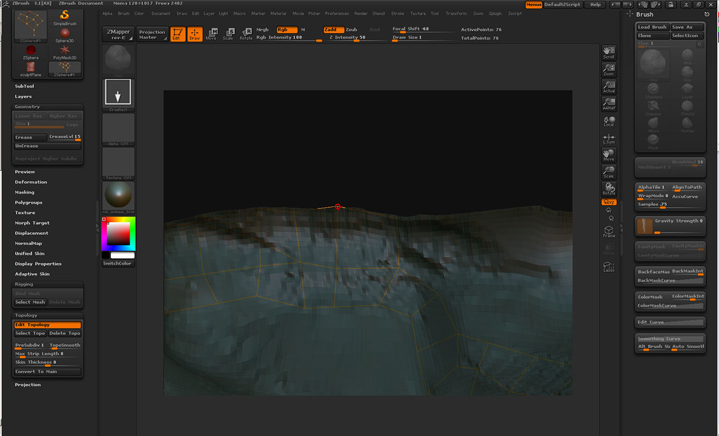
Task: Select the Scale tool in the top toolbar
Action: [228, 34]
